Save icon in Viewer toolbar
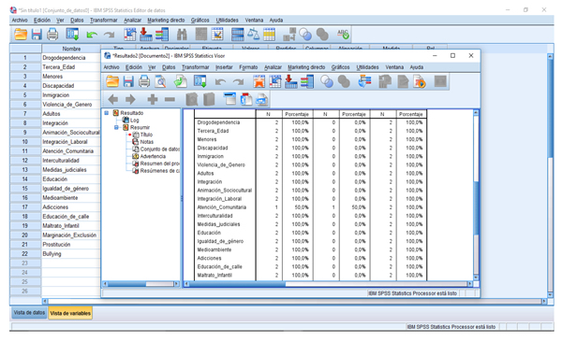The image size is (562, 341). click(x=128, y=81)
